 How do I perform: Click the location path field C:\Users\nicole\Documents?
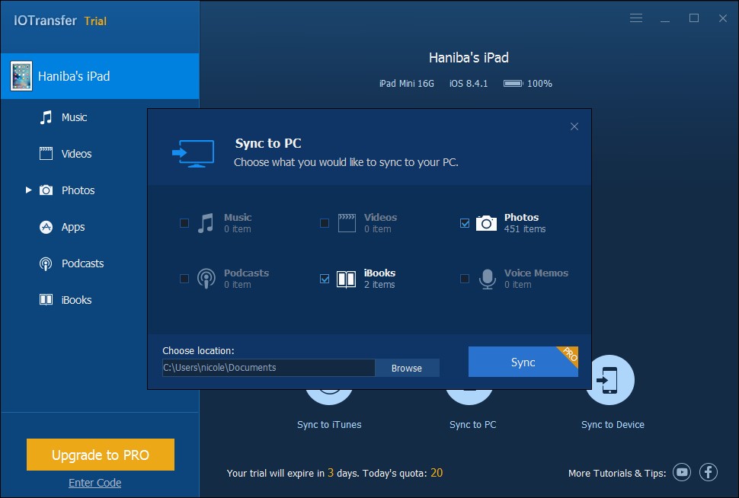click(269, 368)
